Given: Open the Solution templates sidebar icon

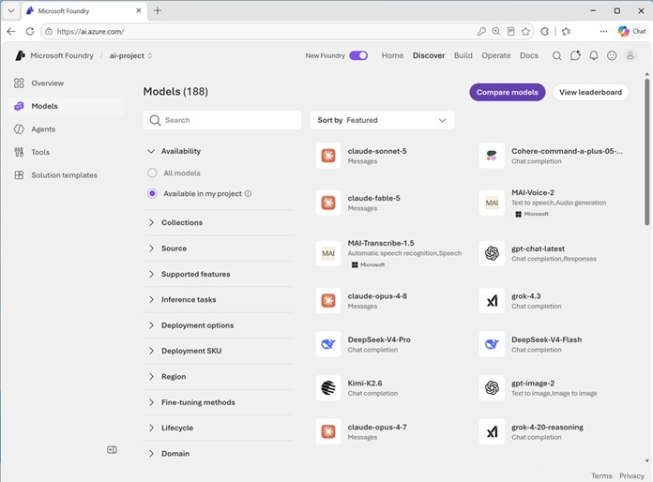Looking at the screenshot, I should coord(19,175).
